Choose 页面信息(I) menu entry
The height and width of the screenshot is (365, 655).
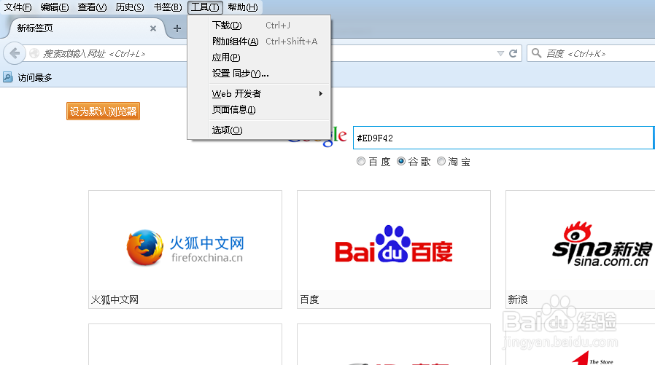coord(259,110)
